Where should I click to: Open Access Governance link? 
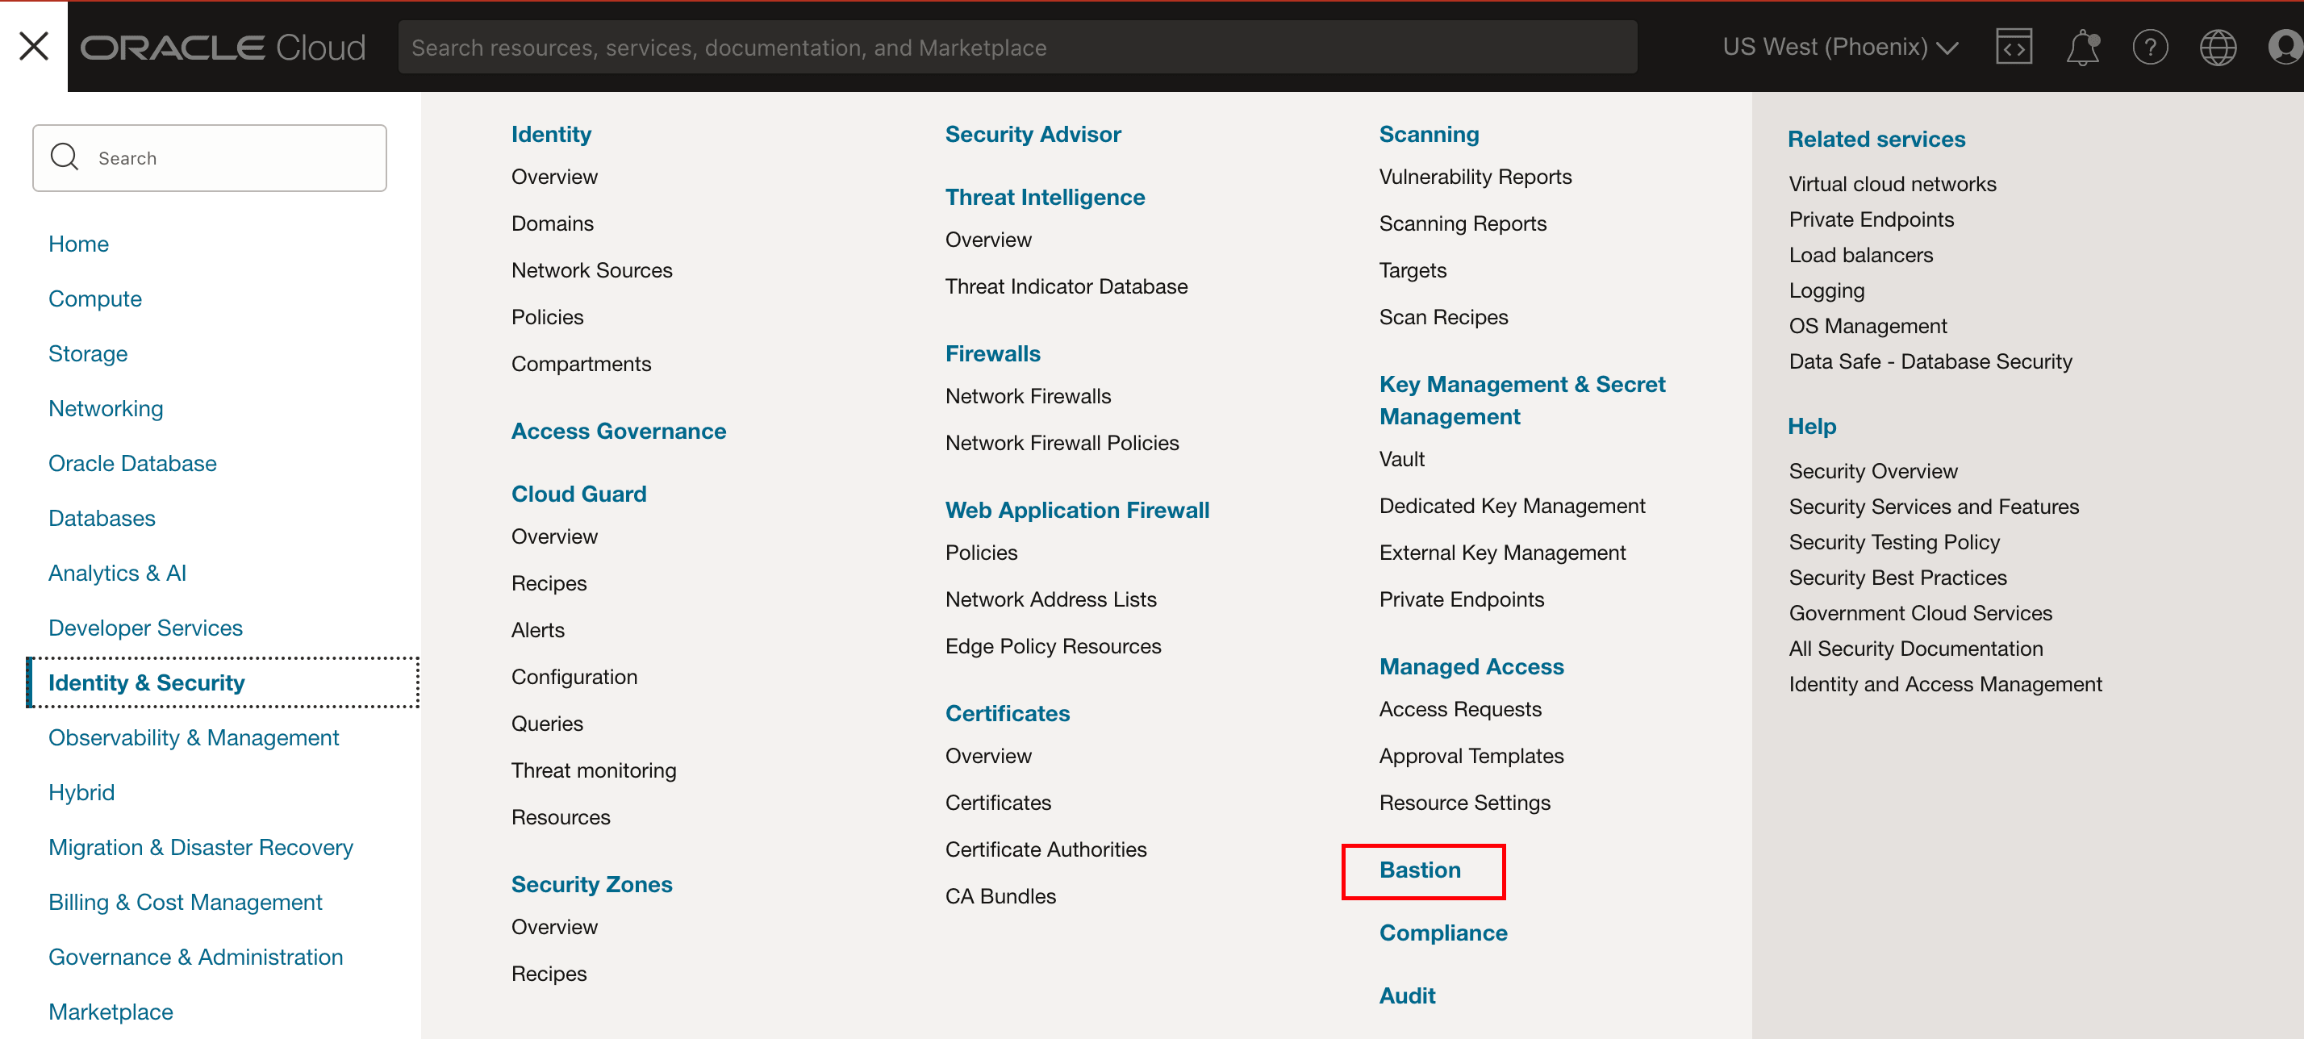click(x=619, y=431)
